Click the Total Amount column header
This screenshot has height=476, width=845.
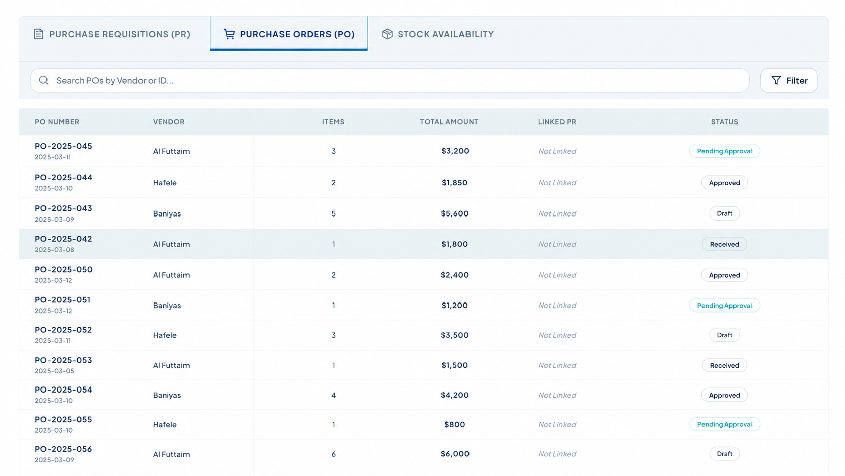click(449, 122)
